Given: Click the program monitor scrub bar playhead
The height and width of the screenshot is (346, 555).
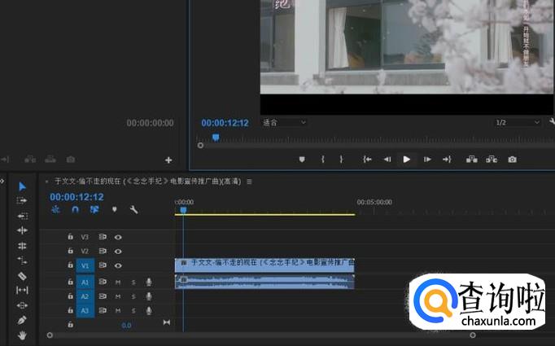Looking at the screenshot, I should [x=216, y=138].
